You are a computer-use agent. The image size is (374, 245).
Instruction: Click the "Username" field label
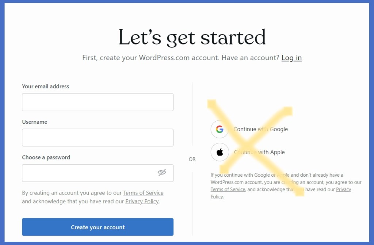35,122
